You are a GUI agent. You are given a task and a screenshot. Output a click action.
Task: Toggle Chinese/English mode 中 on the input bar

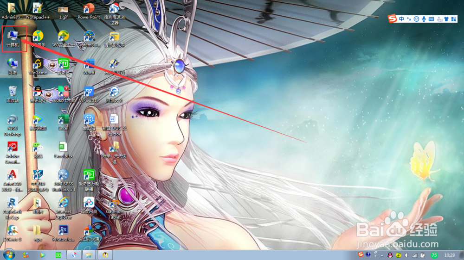click(401, 19)
